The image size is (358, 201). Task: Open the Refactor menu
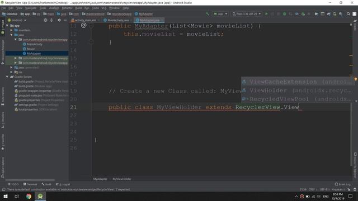67,8
